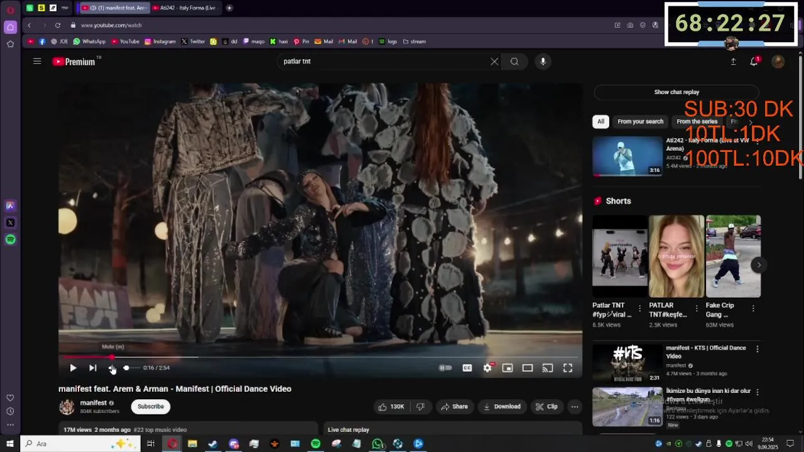Open Windows Start menu

point(10,444)
